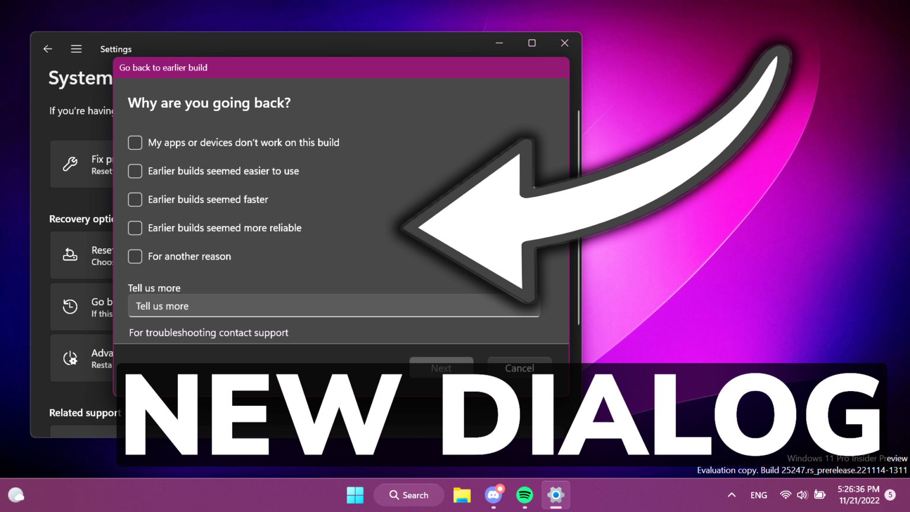Open the Start menu
This screenshot has height=512, width=910.
355,494
